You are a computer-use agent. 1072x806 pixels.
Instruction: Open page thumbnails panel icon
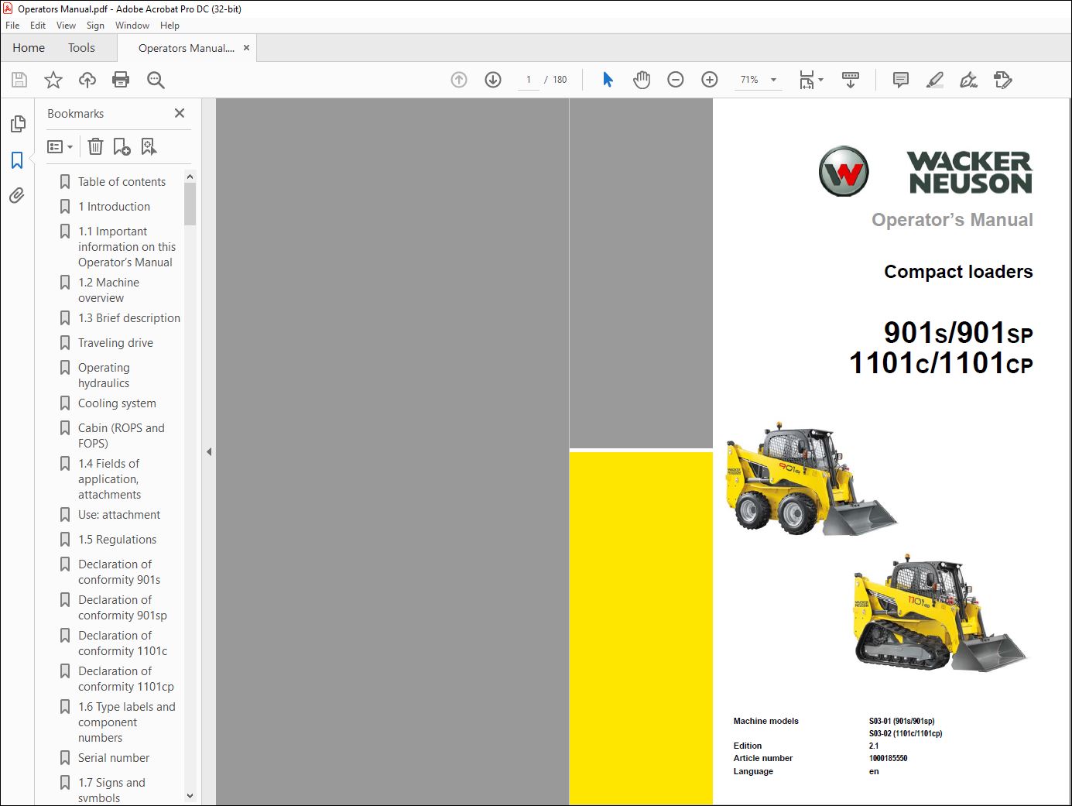click(x=18, y=124)
